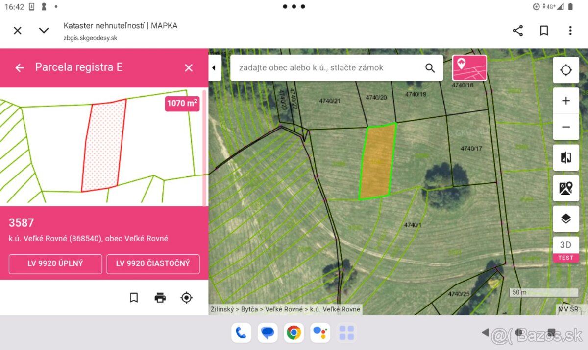Open the photo map basemap tool
Screen dimensions: 588x350
click(566, 188)
